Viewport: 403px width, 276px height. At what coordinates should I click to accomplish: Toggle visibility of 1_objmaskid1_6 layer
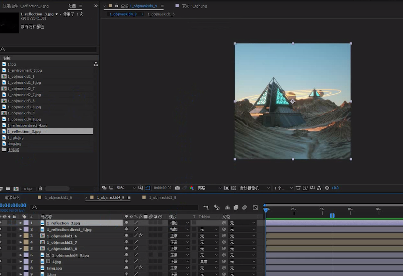(1, 236)
